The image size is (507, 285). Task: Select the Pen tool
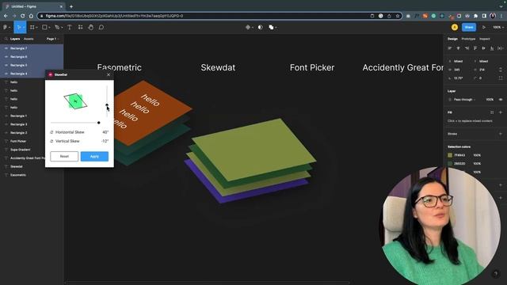57,28
